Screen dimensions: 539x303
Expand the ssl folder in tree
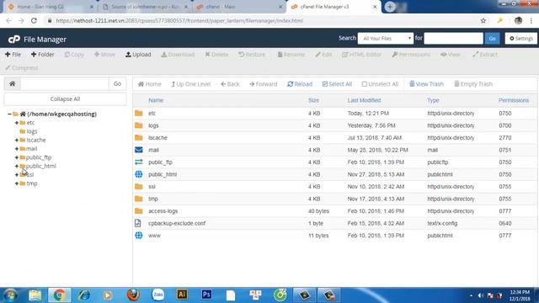pos(17,175)
